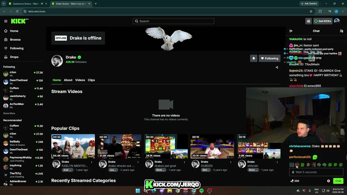
Task: Click the chat message input box
Action: tap(316, 172)
